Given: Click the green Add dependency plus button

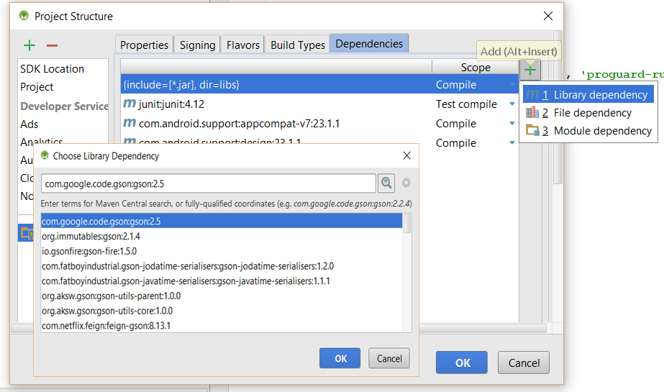Looking at the screenshot, I should (529, 70).
